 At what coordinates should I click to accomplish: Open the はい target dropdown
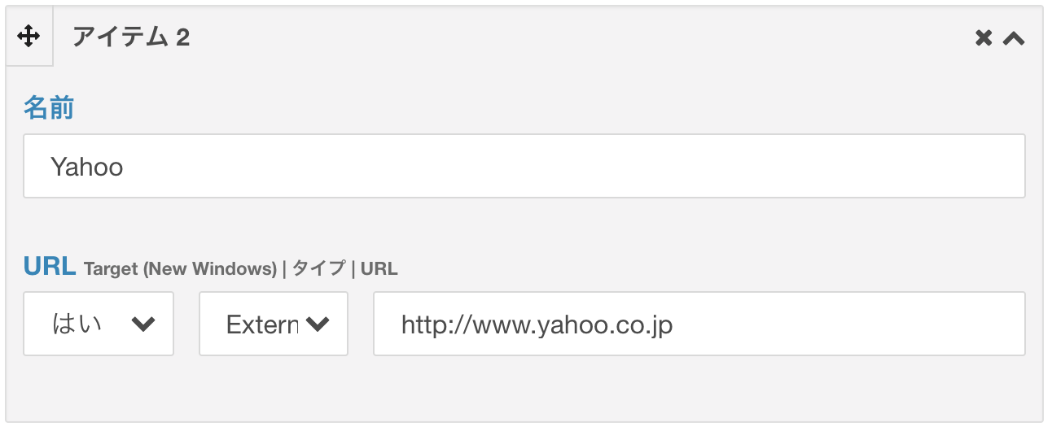(99, 324)
